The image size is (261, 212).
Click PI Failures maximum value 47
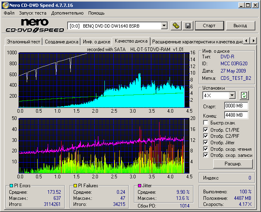tap(123, 198)
